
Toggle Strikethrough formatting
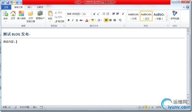(x=81, y=20)
